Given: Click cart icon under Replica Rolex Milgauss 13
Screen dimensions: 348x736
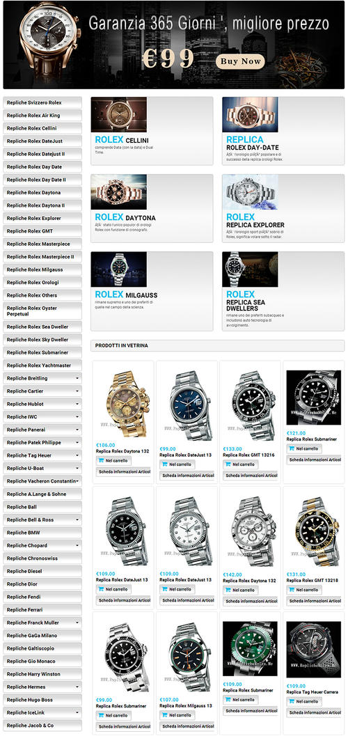Looking at the screenshot, I should 165,715.
